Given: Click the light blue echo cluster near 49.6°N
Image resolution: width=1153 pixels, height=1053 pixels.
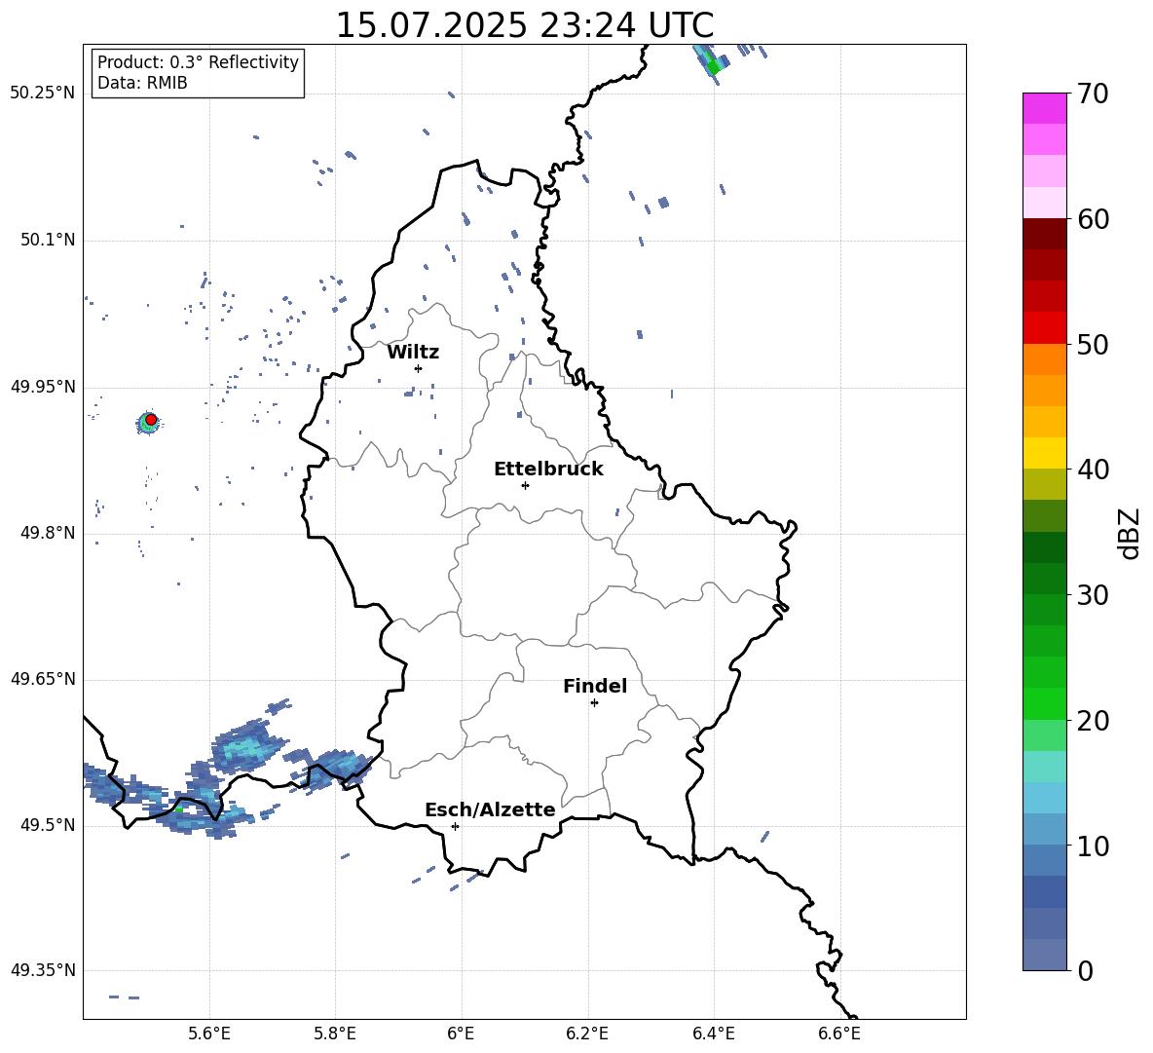Looking at the screenshot, I should 246,746.
